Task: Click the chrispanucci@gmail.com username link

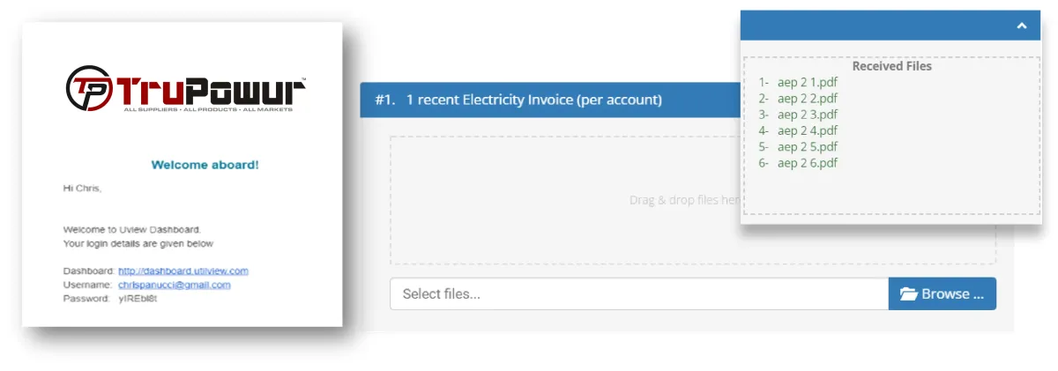Action: (175, 286)
